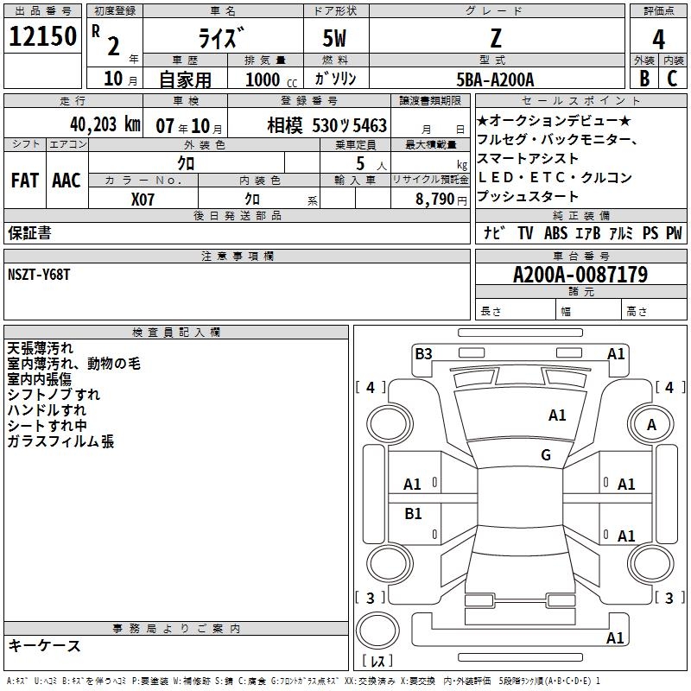
Task: Select inspector note "シフトノブすれ"
Action: [x=54, y=395]
